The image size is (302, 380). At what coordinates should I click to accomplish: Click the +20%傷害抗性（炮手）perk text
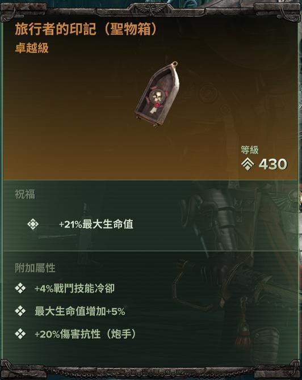point(85,334)
